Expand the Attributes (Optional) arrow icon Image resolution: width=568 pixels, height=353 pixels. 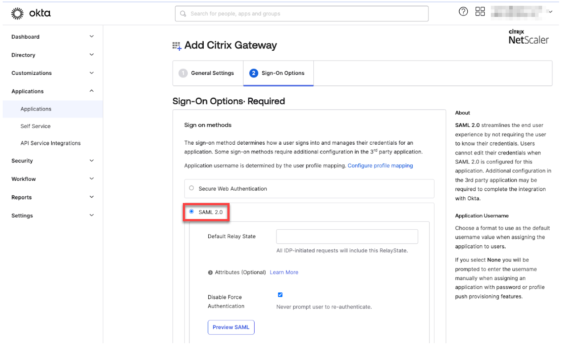210,272
